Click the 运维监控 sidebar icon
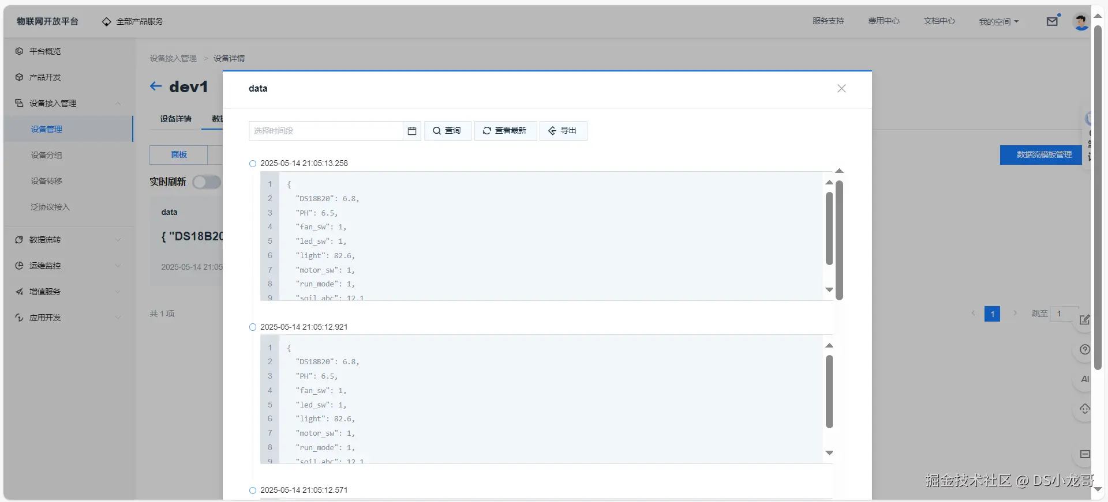This screenshot has height=502, width=1108. [19, 266]
